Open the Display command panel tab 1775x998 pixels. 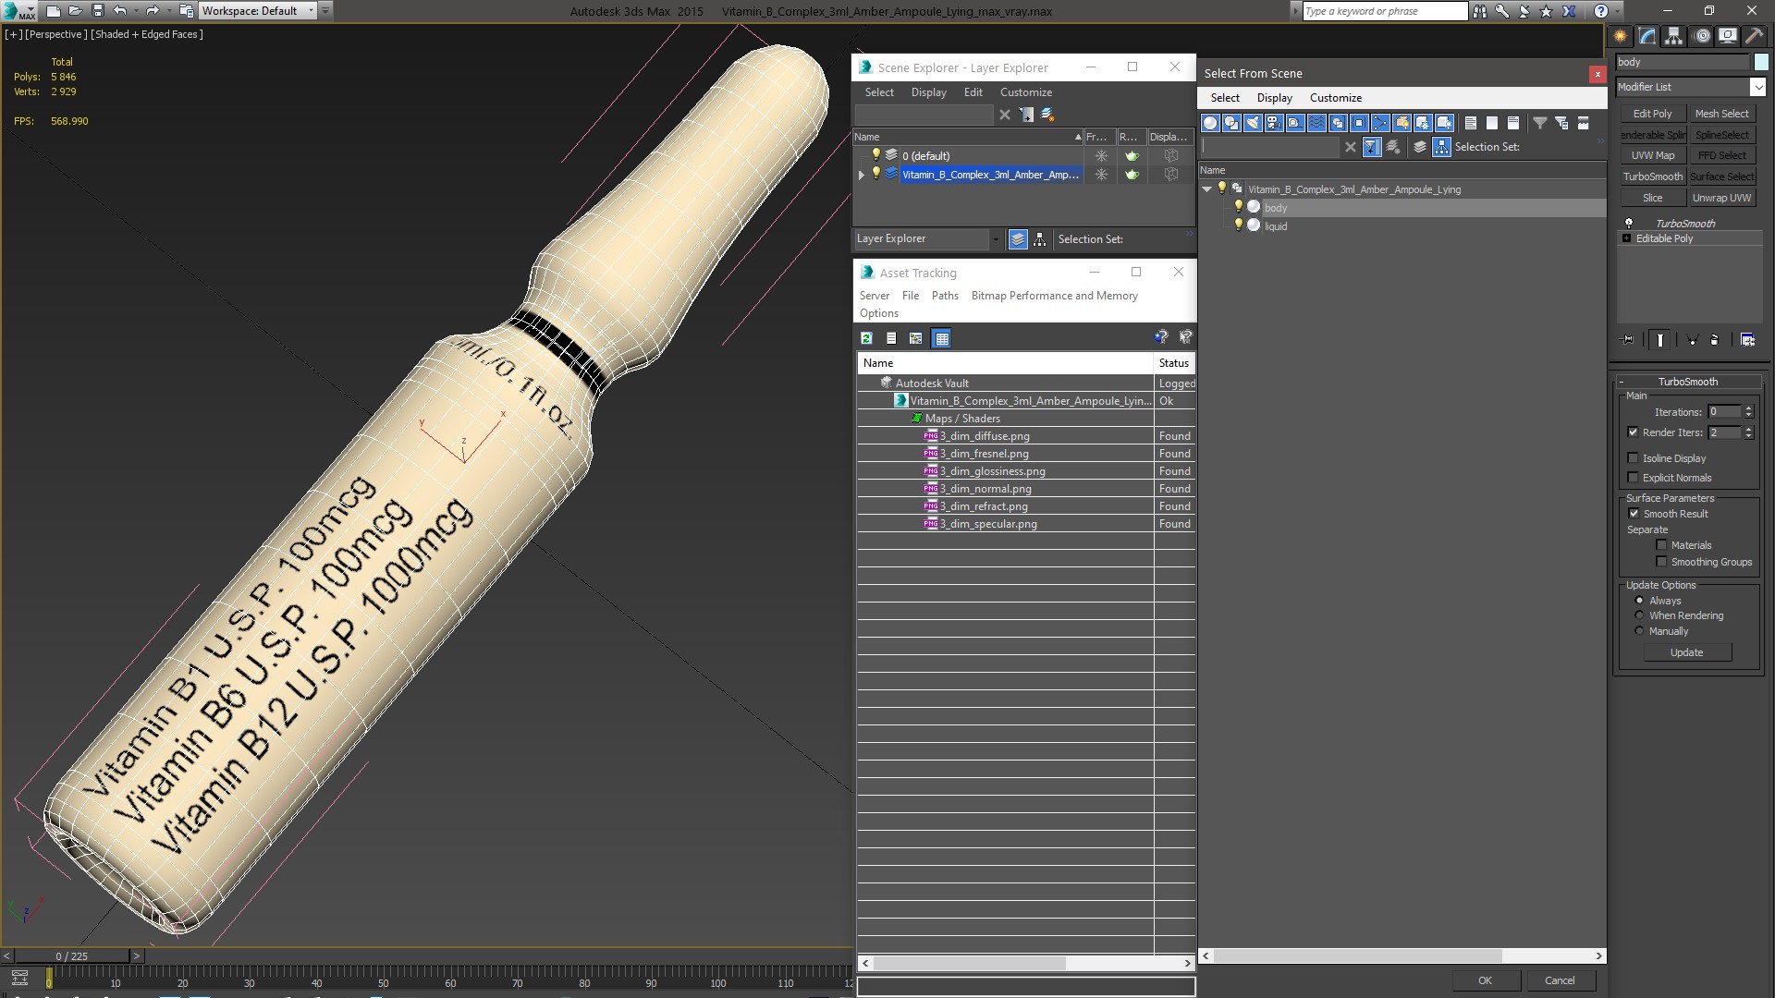click(1728, 36)
